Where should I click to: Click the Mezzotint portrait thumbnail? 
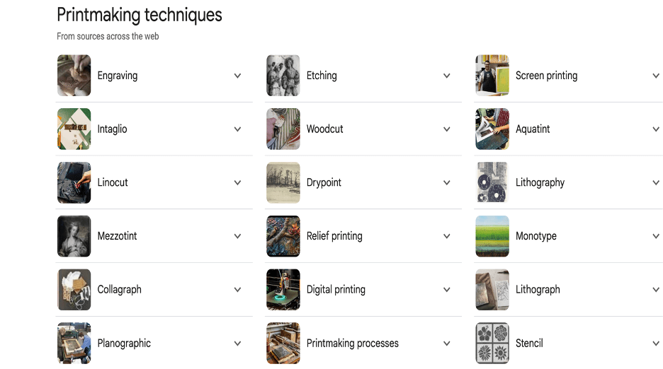point(74,236)
